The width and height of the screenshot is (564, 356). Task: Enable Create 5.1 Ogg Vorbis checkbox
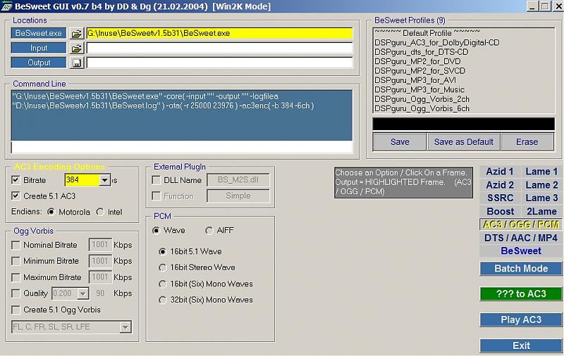pos(16,310)
